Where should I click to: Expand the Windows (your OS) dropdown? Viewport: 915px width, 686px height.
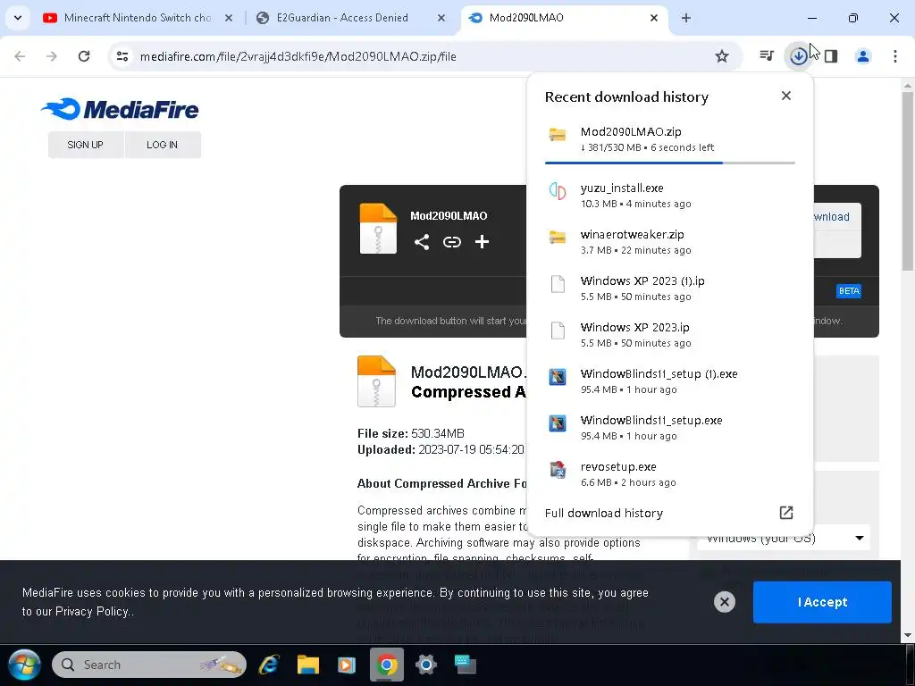tap(784, 538)
